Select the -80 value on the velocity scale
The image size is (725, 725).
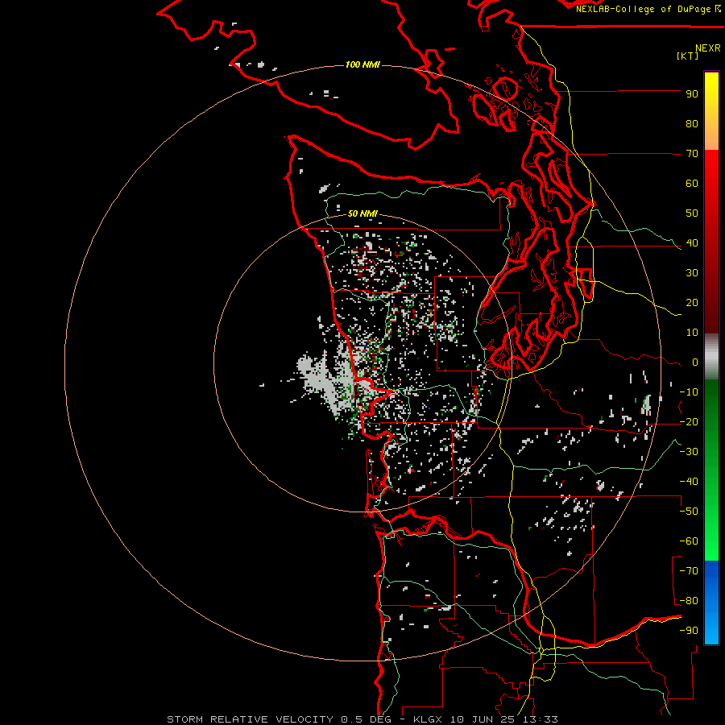689,601
